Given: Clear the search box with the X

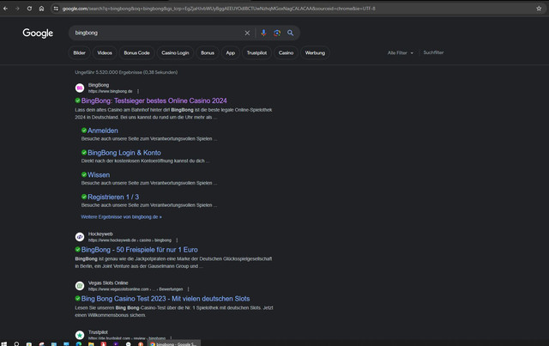Looking at the screenshot, I should point(247,33).
